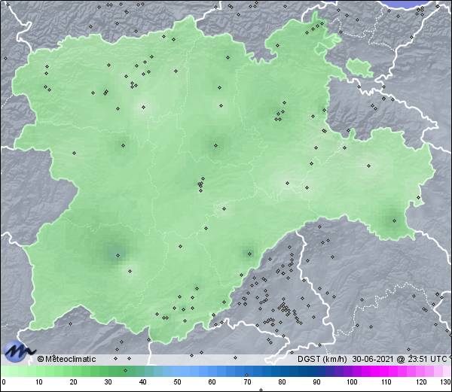
Task: Click scale label 60
Action: pyautogui.click(x=212, y=382)
